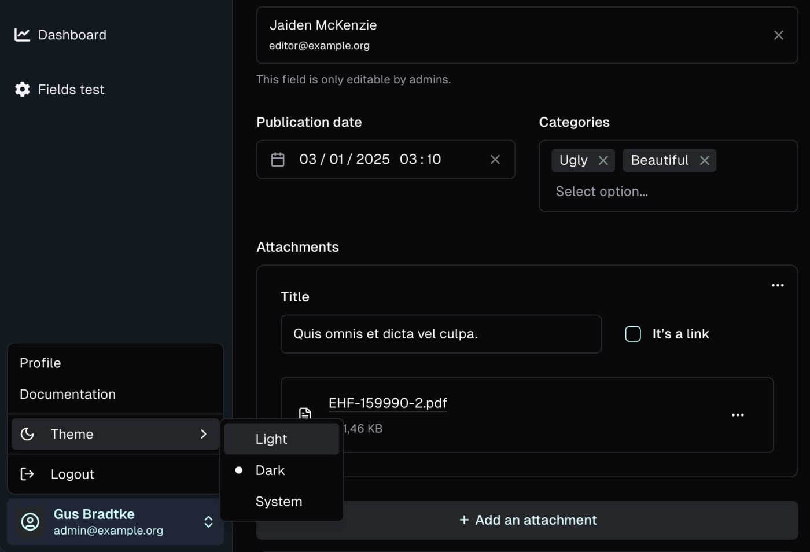Remove the Ugly category tag
The height and width of the screenshot is (552, 810).
[603, 161]
